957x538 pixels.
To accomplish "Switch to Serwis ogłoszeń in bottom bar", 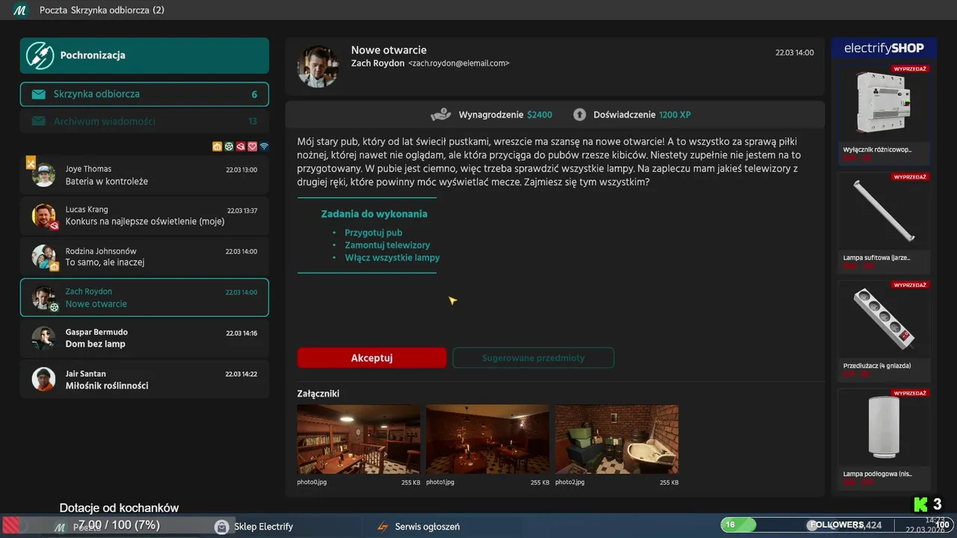I will [419, 527].
